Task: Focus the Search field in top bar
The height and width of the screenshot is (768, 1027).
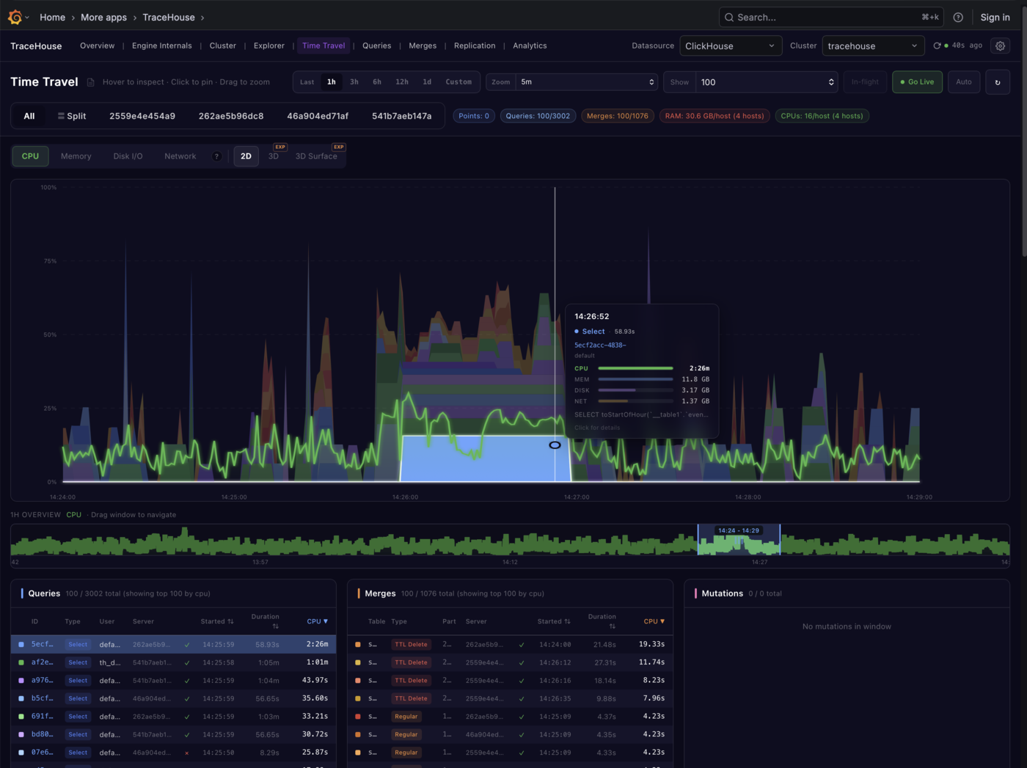Action: point(831,18)
